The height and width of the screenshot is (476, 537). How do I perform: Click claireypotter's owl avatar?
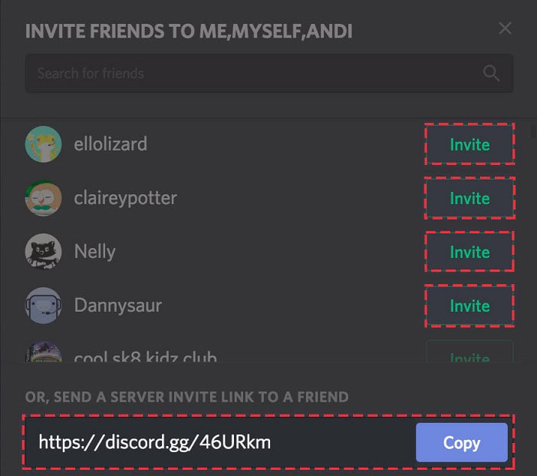coord(44,198)
